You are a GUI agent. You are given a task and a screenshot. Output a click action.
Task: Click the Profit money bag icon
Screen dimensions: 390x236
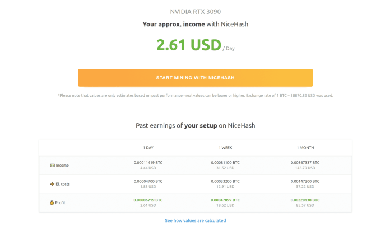coord(52,202)
